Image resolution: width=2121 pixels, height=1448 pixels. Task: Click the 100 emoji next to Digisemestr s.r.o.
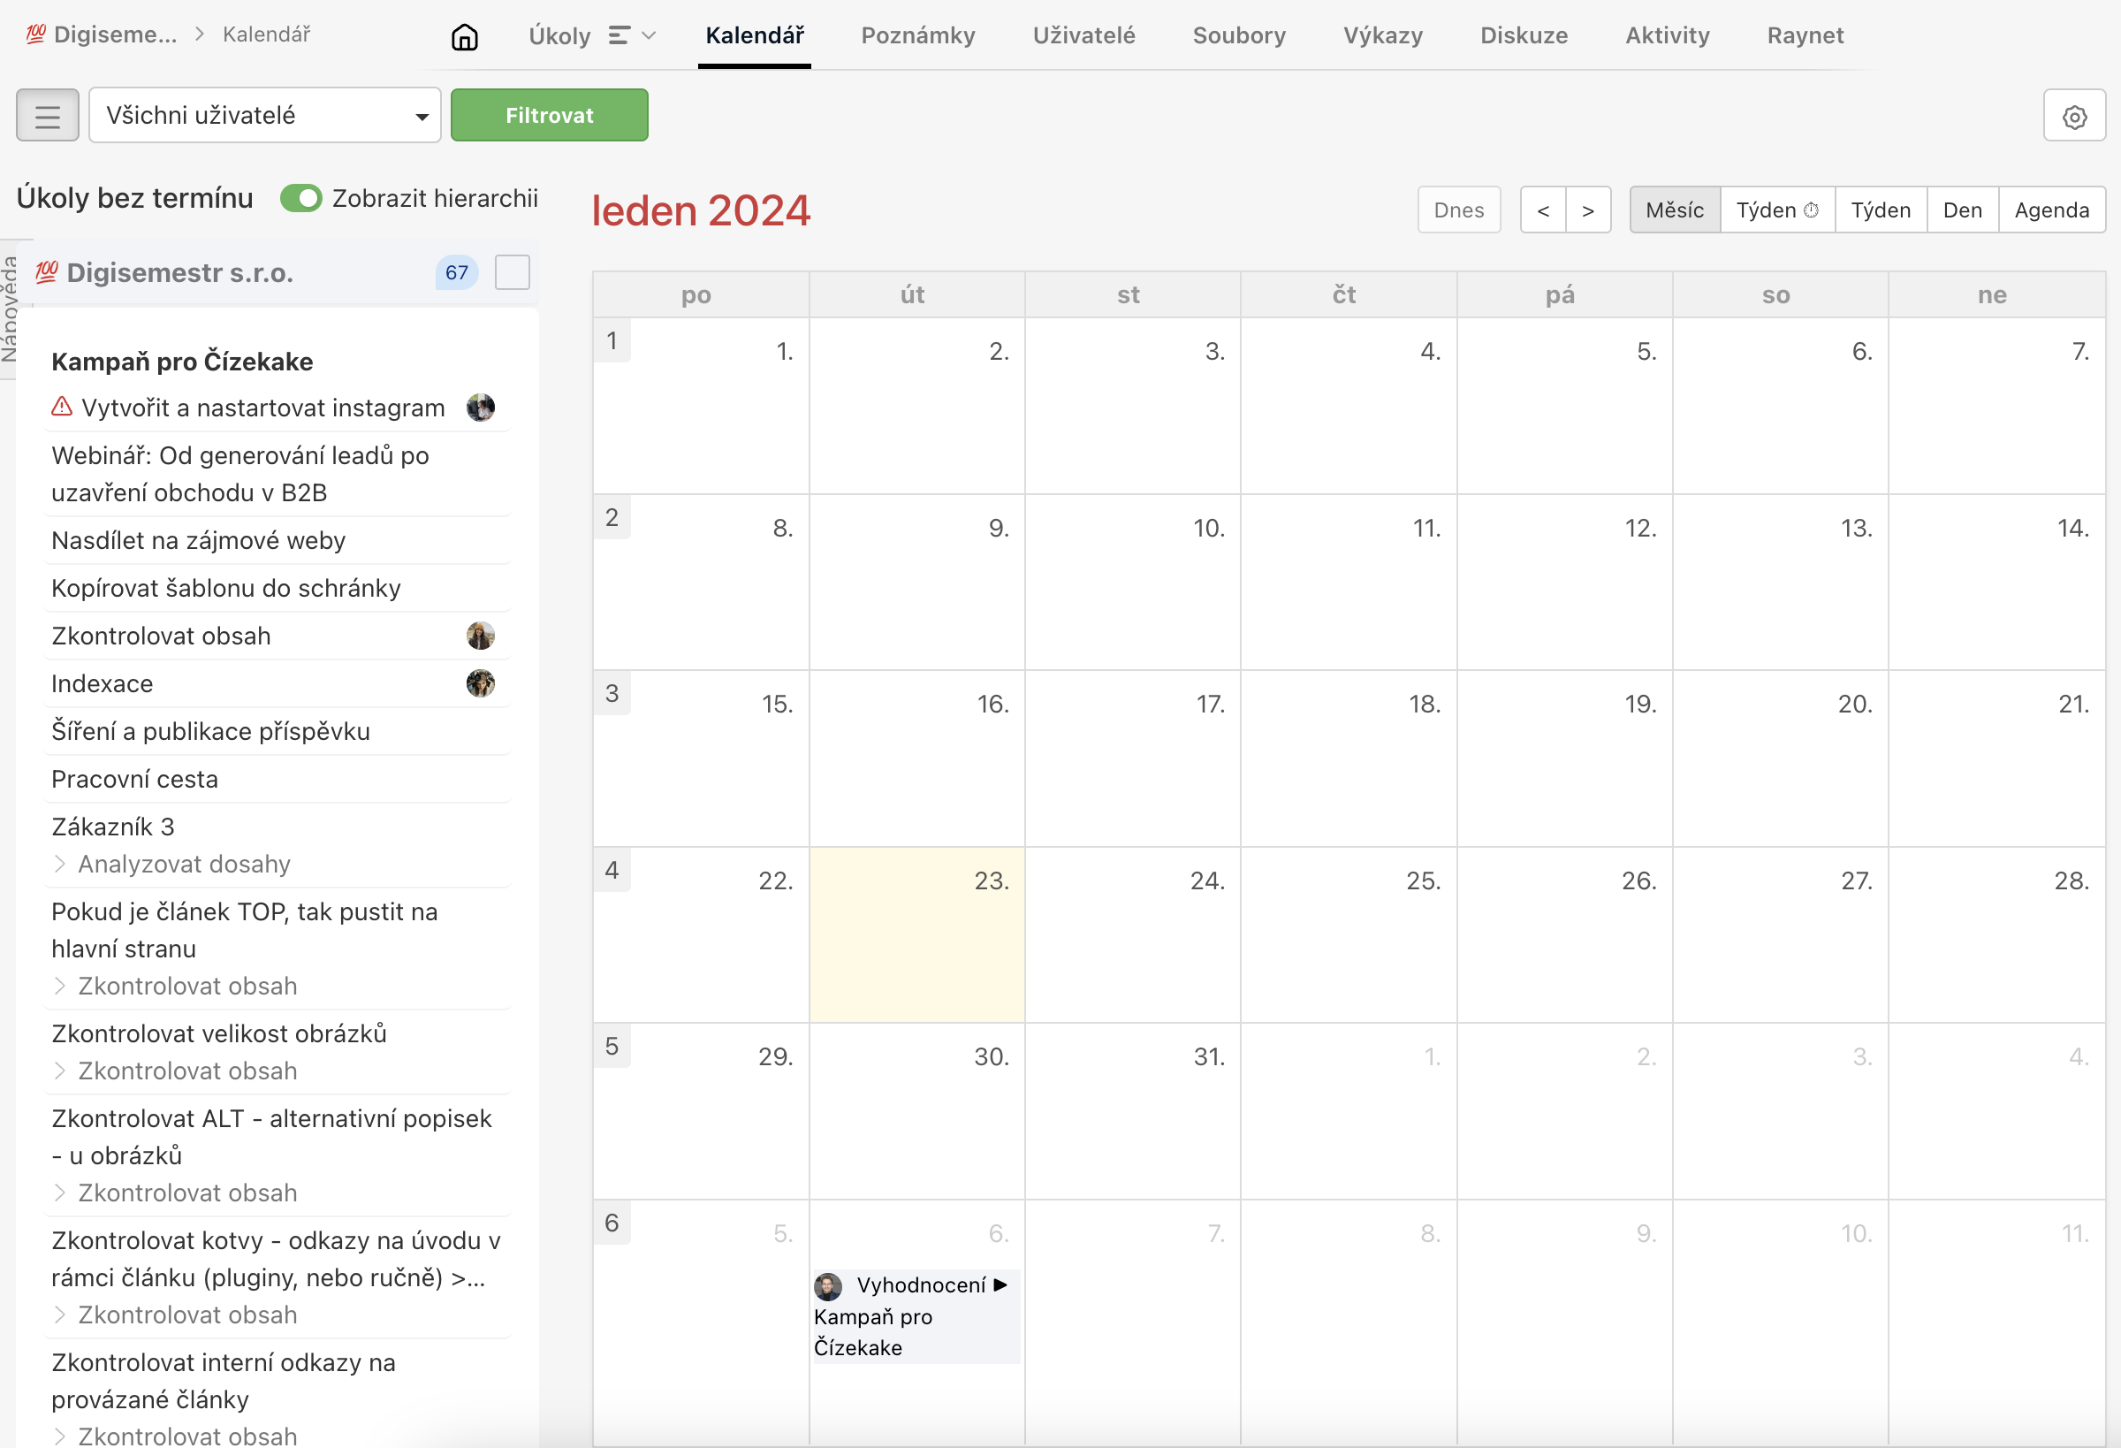(47, 272)
